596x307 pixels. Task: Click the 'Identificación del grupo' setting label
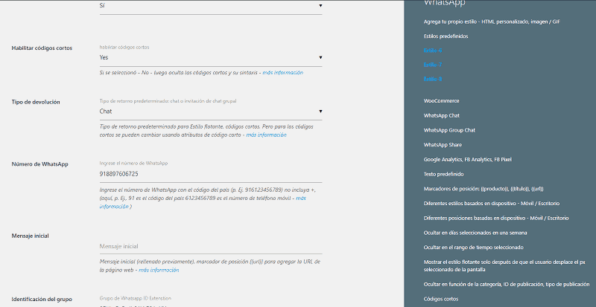pos(42,299)
